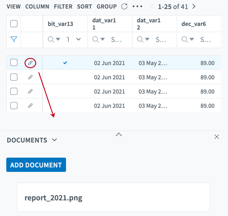Click the paperclip icon in the fourth row

click(x=30, y=106)
